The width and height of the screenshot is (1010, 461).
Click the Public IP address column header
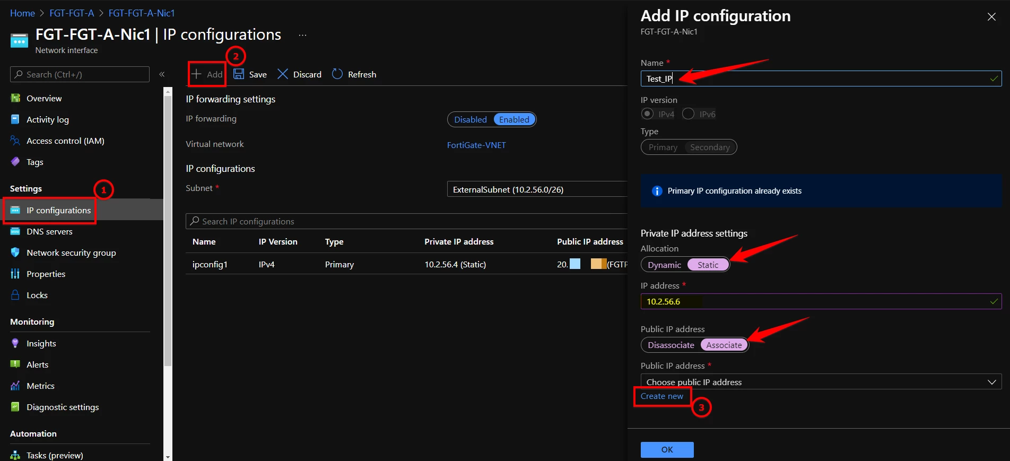(x=590, y=241)
